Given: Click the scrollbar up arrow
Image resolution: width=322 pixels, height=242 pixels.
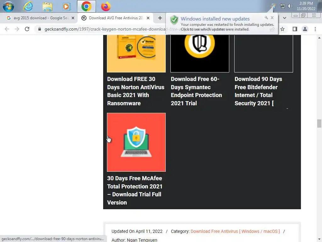Looking at the screenshot, I should click(x=319, y=38).
